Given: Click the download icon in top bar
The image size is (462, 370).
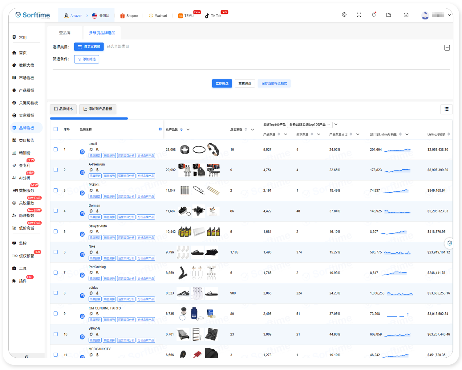Looking at the screenshot, I should click(x=406, y=15).
